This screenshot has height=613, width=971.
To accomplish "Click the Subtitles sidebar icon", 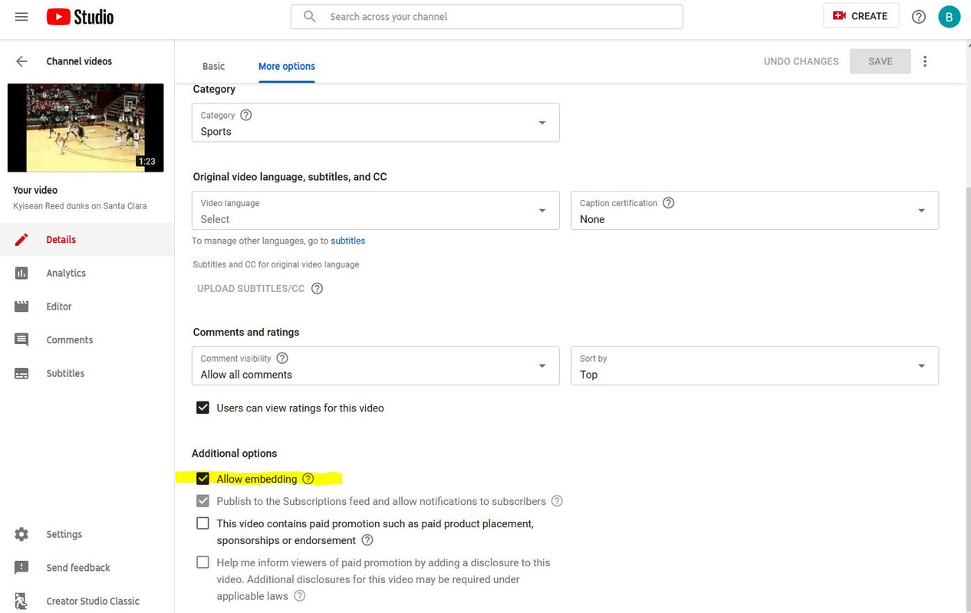I will [x=21, y=373].
